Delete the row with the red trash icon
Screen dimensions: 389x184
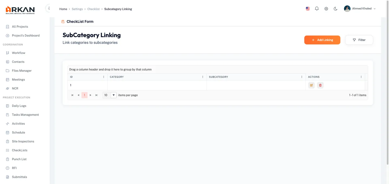pyautogui.click(x=320, y=85)
